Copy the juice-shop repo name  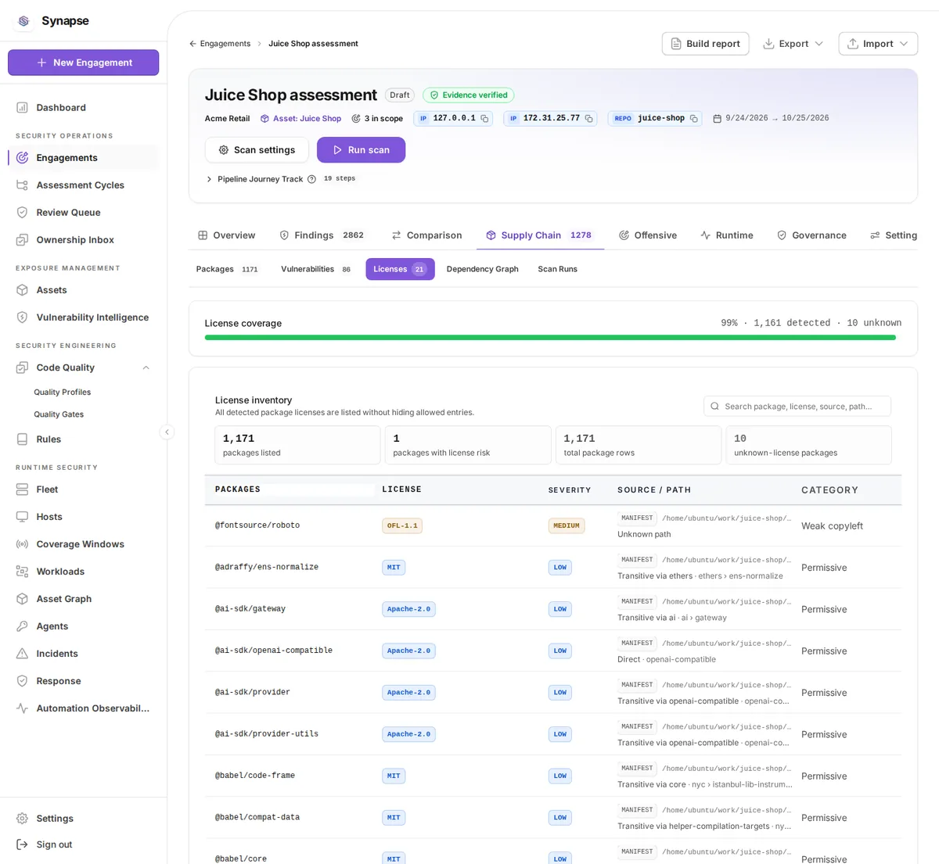(x=693, y=119)
